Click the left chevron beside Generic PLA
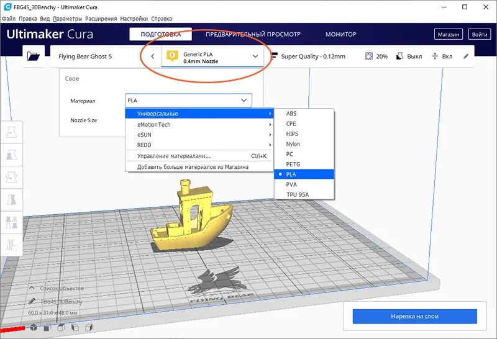497x339 pixels. [x=152, y=56]
